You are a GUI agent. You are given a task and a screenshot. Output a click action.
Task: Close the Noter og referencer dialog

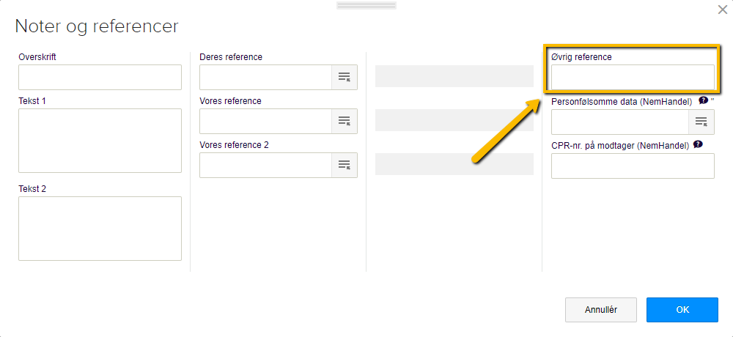coord(722,9)
